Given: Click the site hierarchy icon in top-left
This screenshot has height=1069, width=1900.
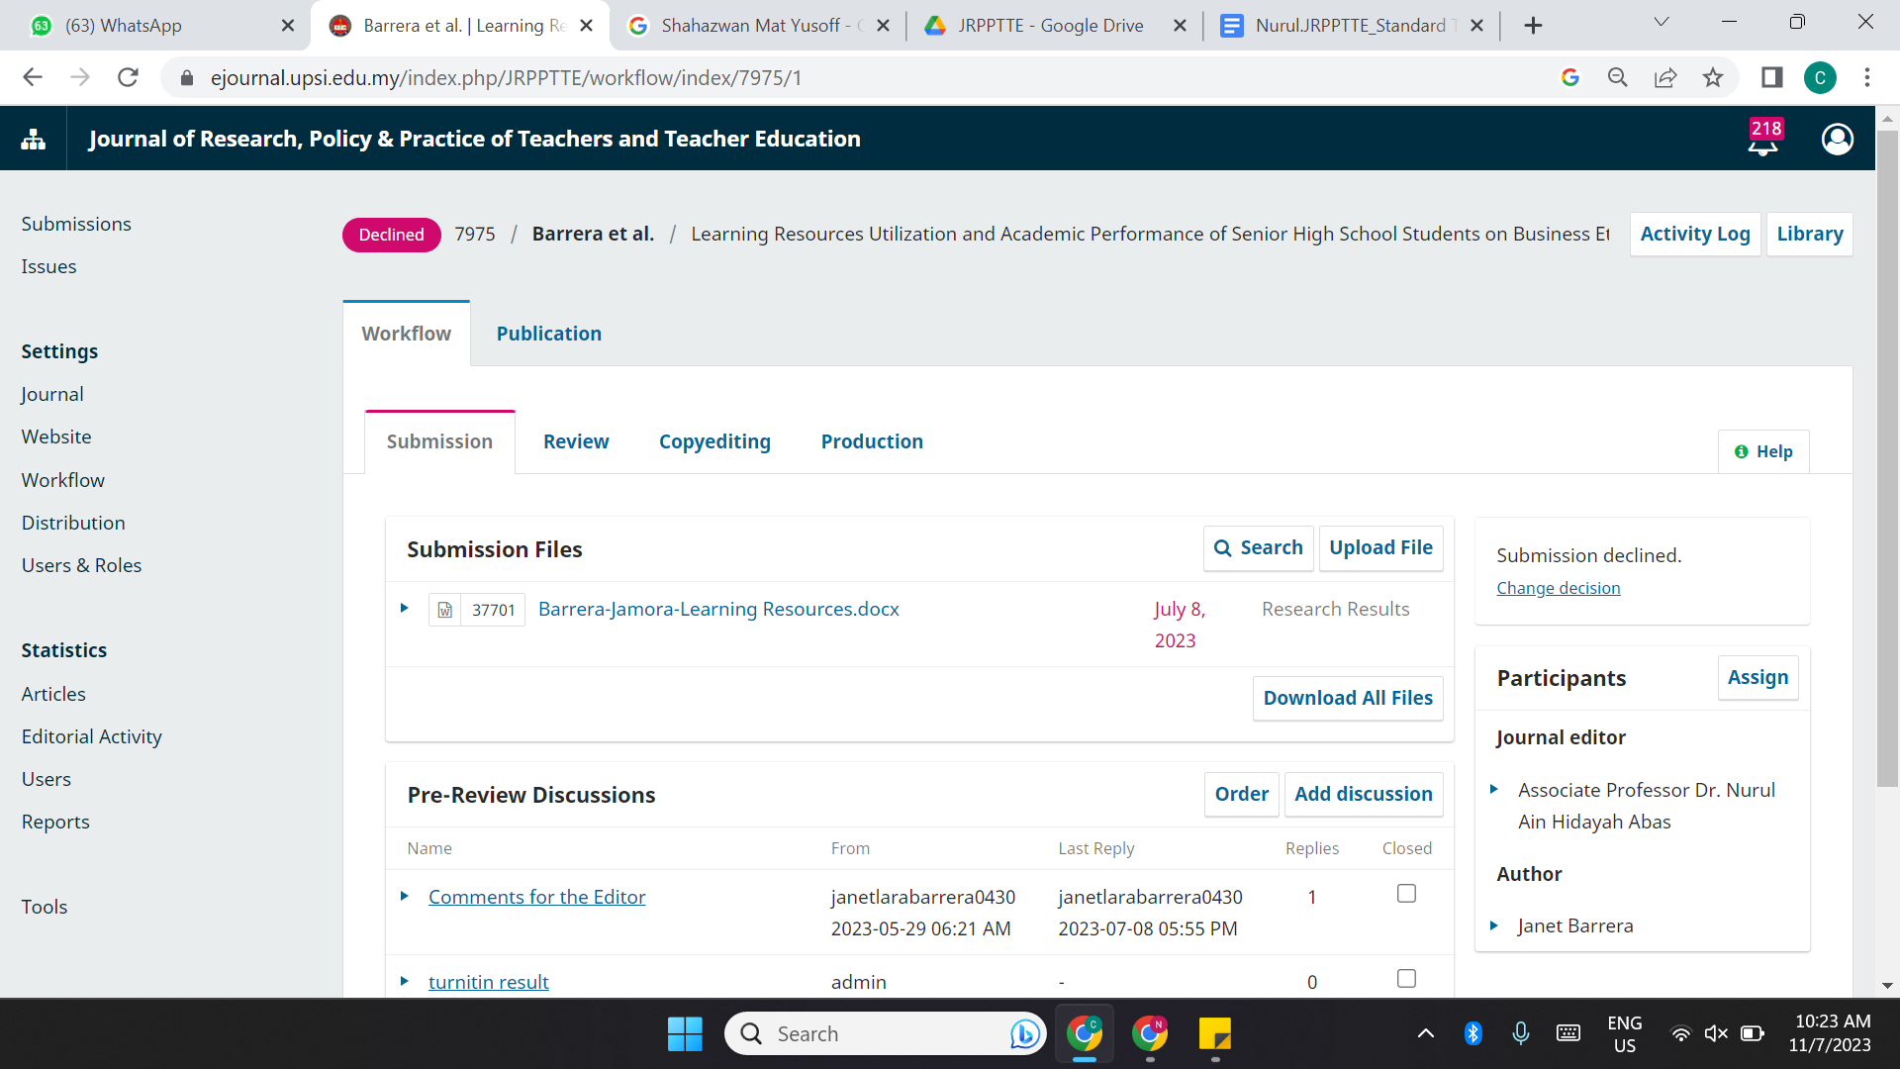Looking at the screenshot, I should 34,140.
